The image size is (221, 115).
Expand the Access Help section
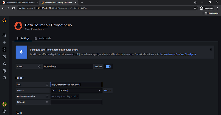click(107, 90)
